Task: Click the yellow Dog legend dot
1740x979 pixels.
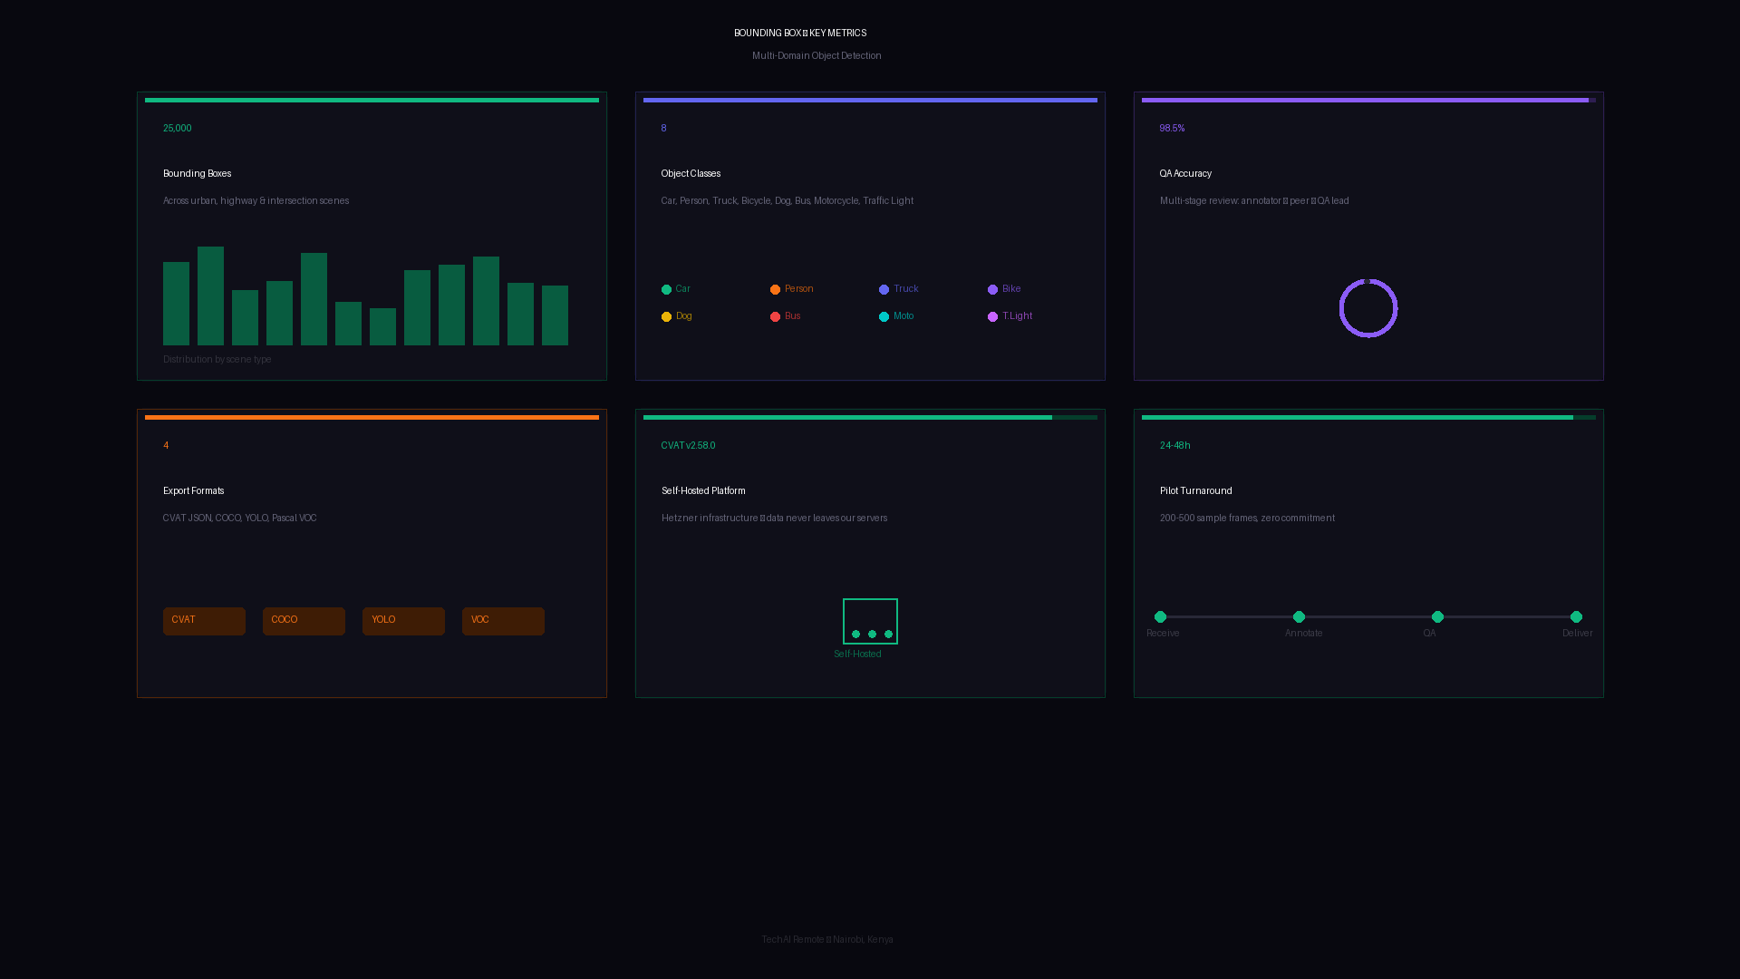Action: click(666, 317)
